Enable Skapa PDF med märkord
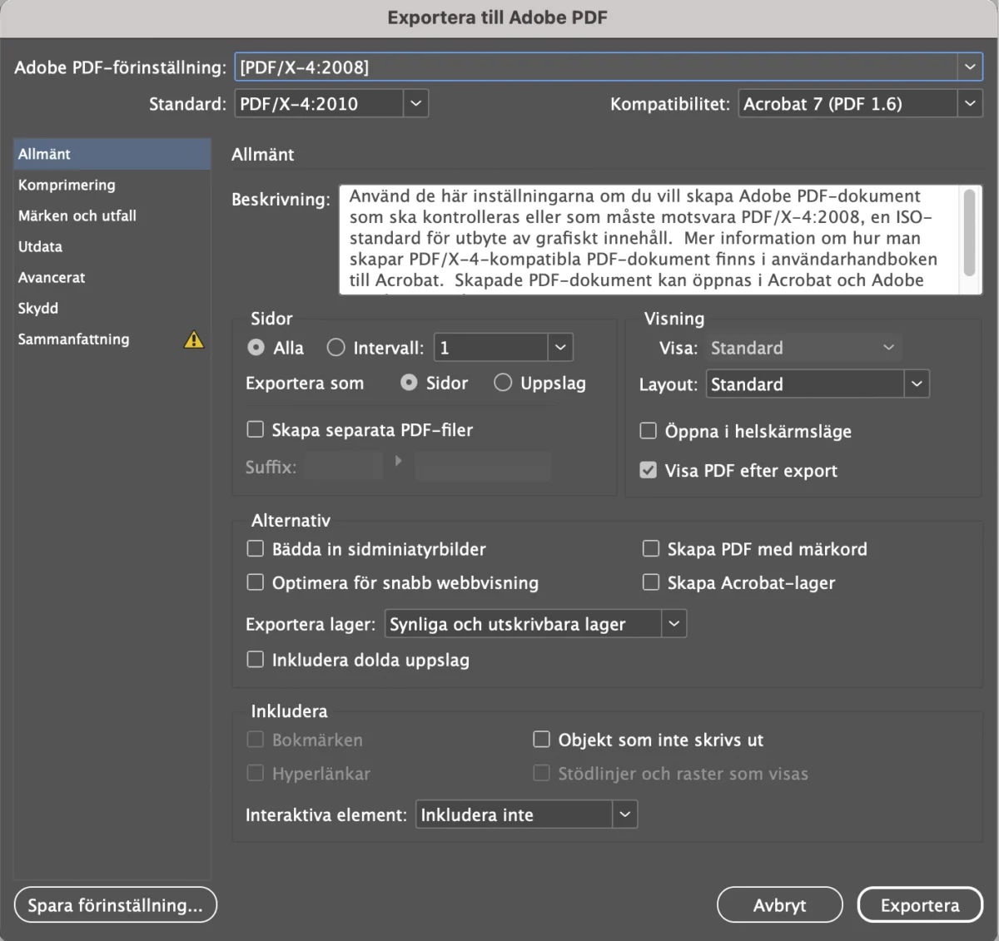This screenshot has height=941, width=999. [x=651, y=549]
